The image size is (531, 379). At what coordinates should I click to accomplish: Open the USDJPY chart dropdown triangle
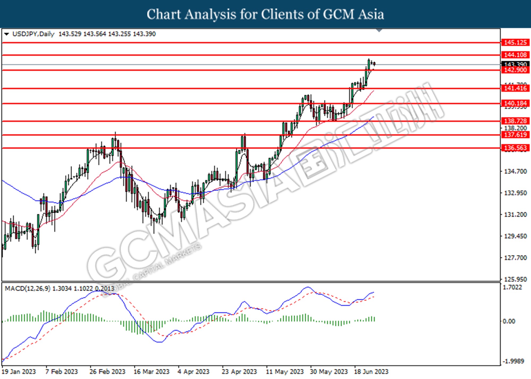[x=7, y=34]
